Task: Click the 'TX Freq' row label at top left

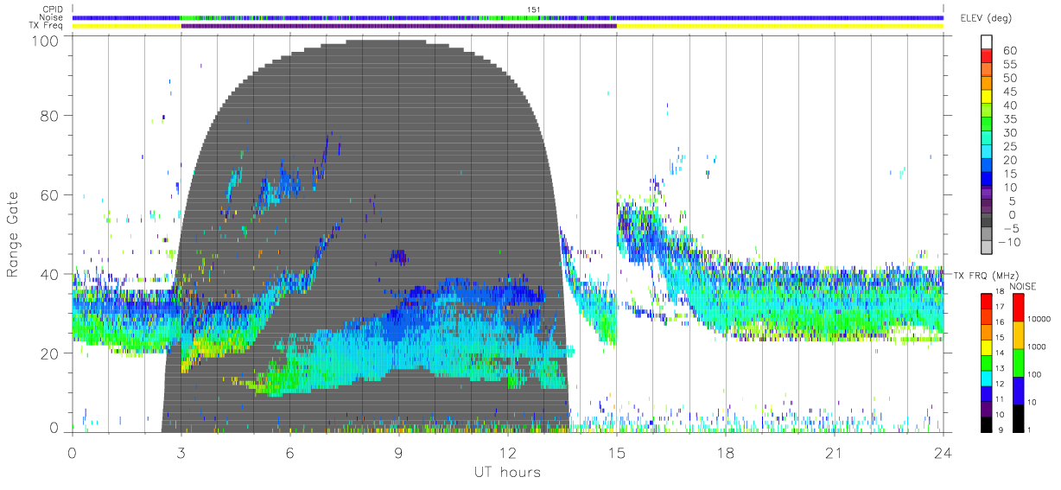Action: (x=46, y=26)
